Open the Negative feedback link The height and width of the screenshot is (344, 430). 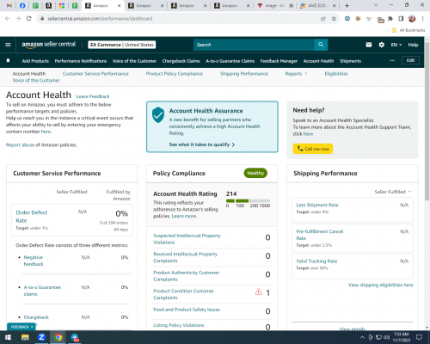[34, 261]
